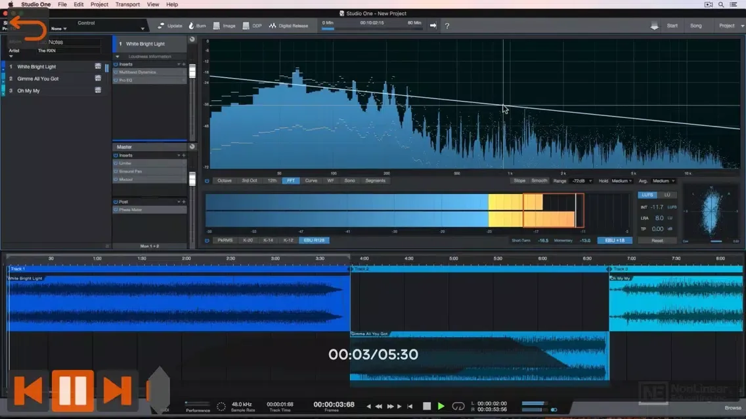Open edit icon for Gimme All You Got

pos(98,79)
